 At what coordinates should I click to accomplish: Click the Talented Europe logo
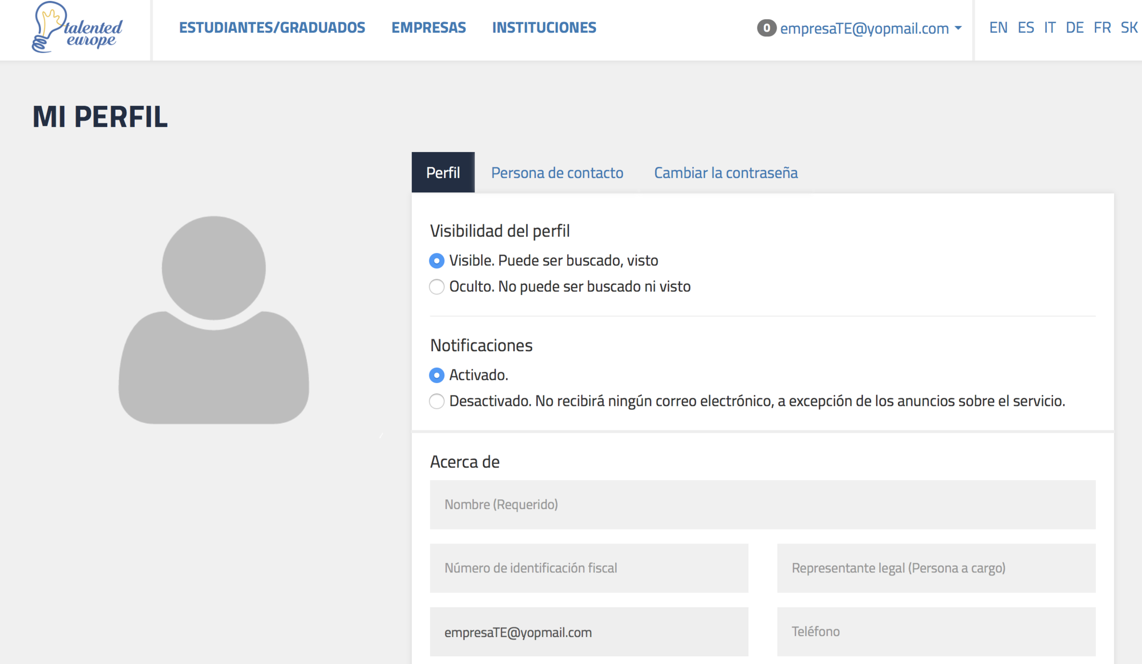pyautogui.click(x=77, y=28)
